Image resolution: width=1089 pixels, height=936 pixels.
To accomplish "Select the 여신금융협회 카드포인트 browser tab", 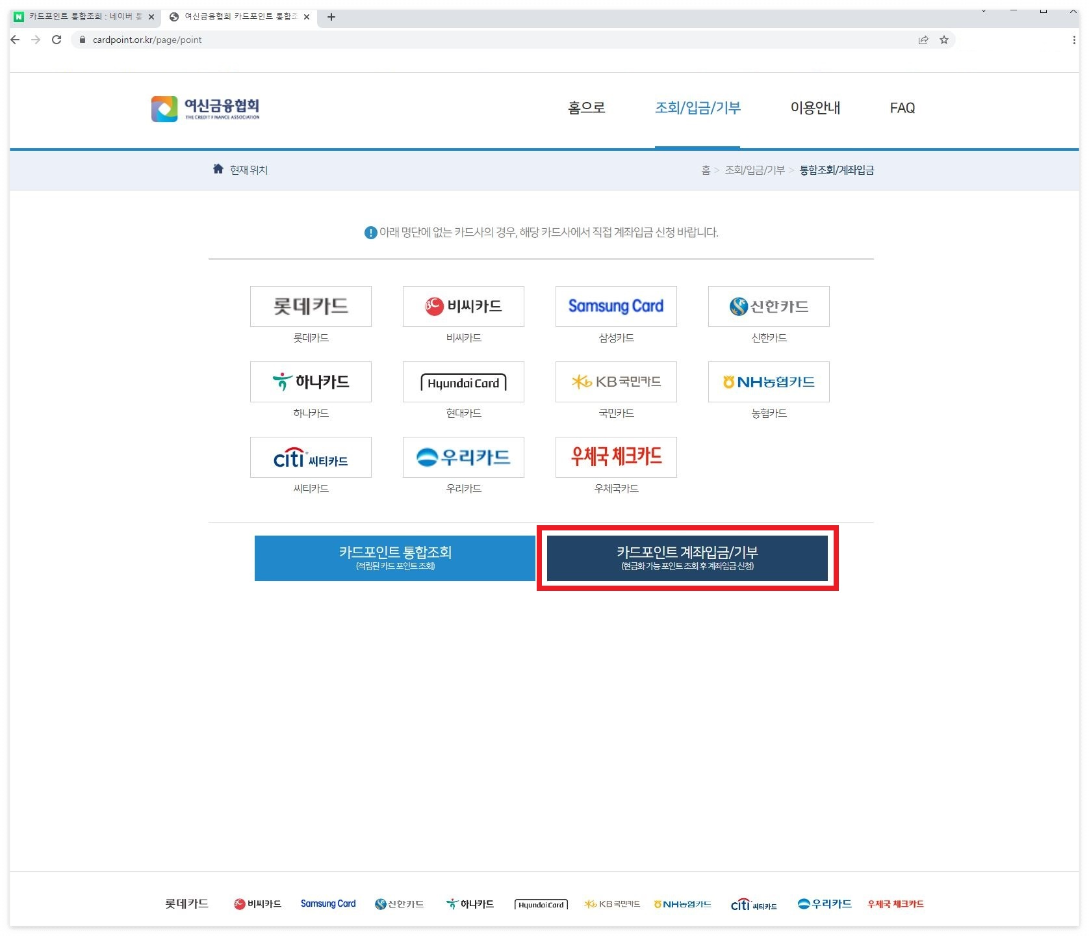I will (239, 17).
